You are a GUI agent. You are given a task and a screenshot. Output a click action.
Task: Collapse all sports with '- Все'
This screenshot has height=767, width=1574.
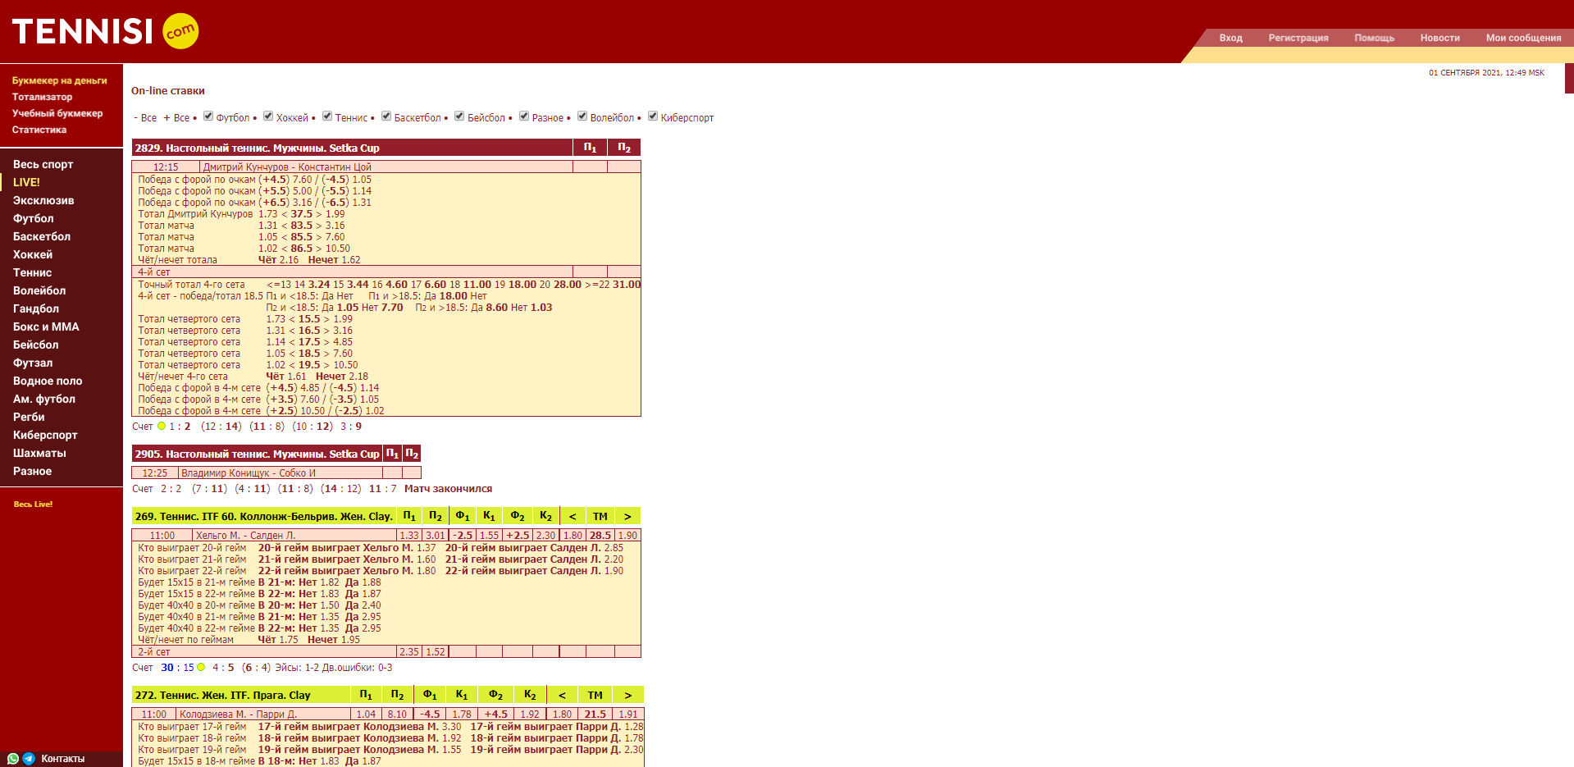click(145, 118)
